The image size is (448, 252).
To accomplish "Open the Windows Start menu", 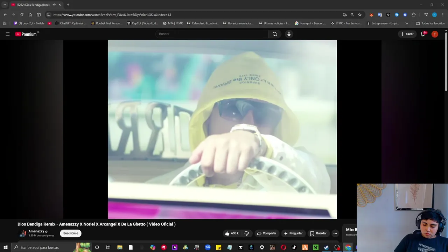I will click(5, 247).
